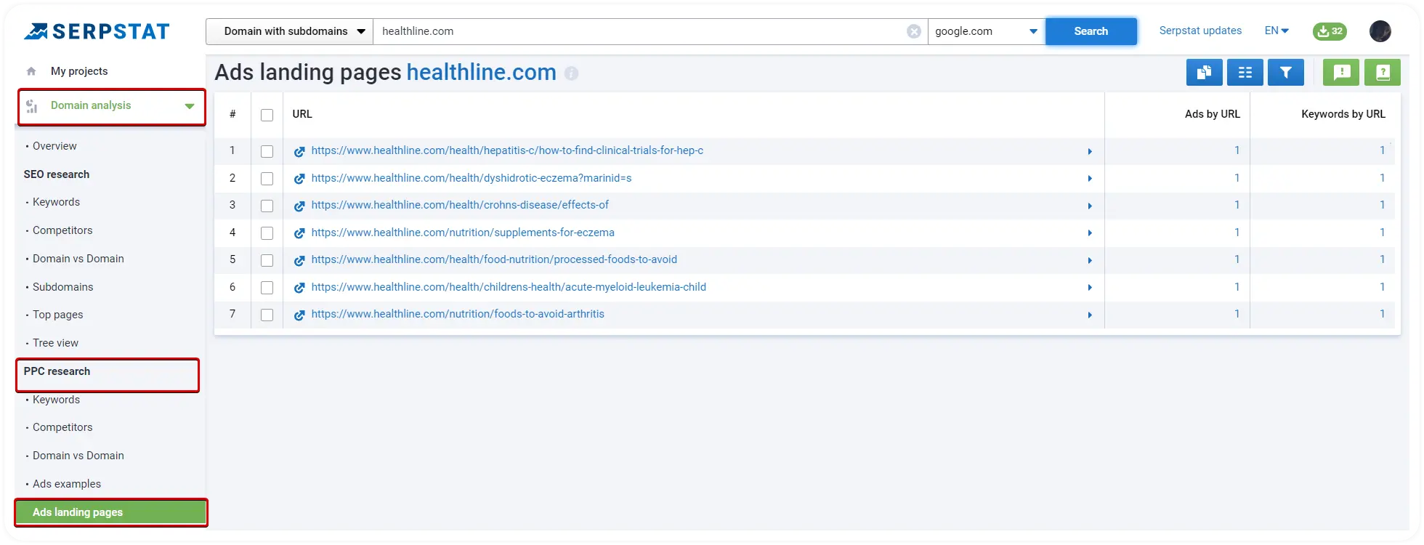Screen dimensions: 1424x545
Task: Open Keywords under SEO research
Action: click(x=56, y=202)
